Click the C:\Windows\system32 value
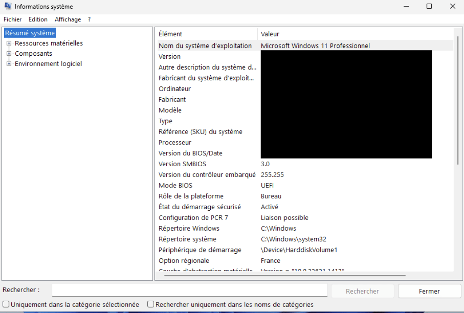 [x=293, y=239]
